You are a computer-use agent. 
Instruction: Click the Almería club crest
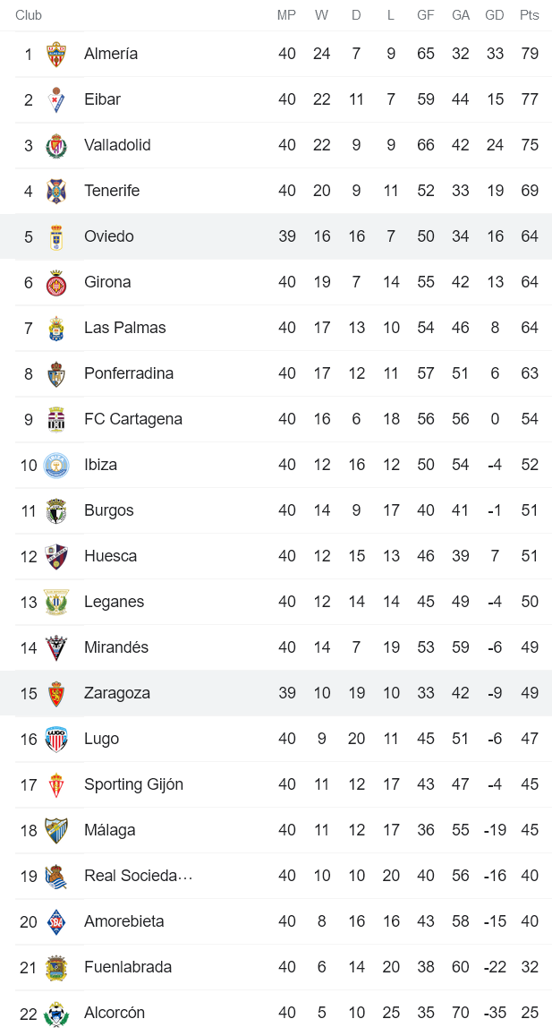[x=57, y=54]
